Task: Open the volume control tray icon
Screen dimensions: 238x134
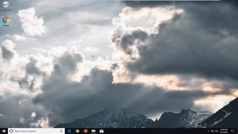Action: (217, 131)
